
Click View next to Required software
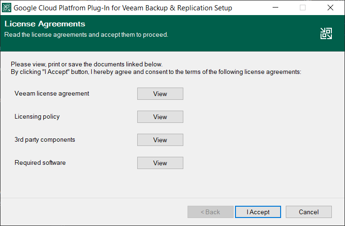[160, 163]
